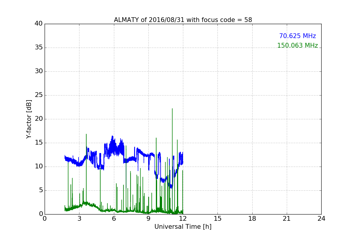Click the y-axis tick label 25

(x=39, y=95)
